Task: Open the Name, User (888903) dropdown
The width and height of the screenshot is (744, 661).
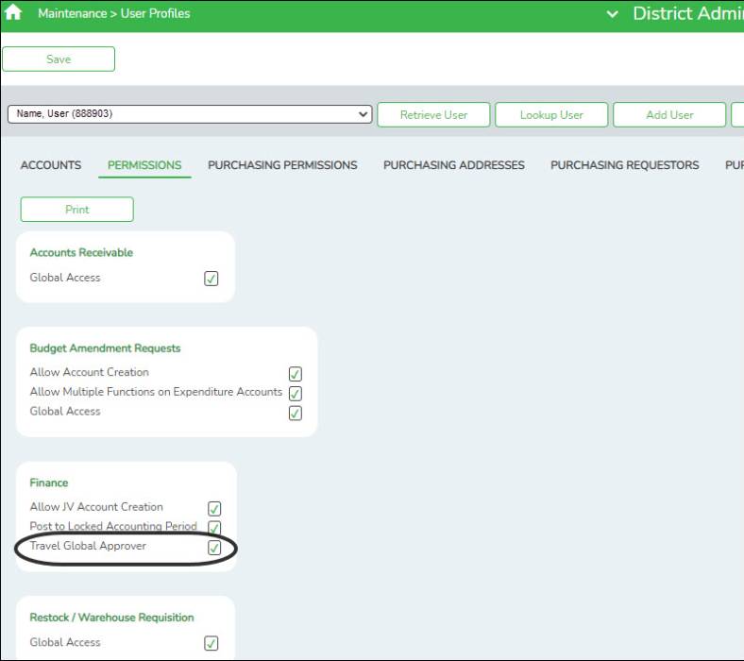Action: coord(190,114)
